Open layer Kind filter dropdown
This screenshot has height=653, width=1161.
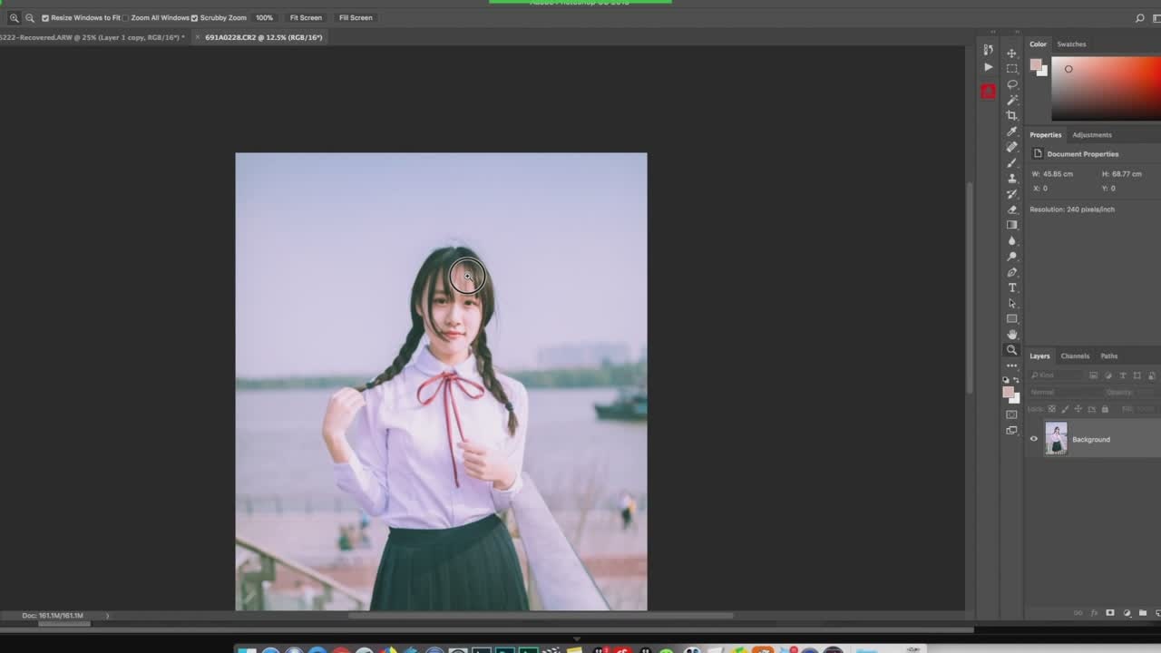tap(1057, 375)
